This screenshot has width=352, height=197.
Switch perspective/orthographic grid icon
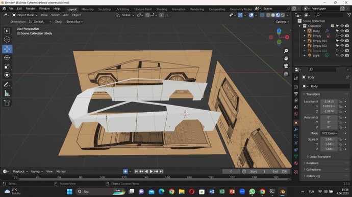(x=286, y=74)
